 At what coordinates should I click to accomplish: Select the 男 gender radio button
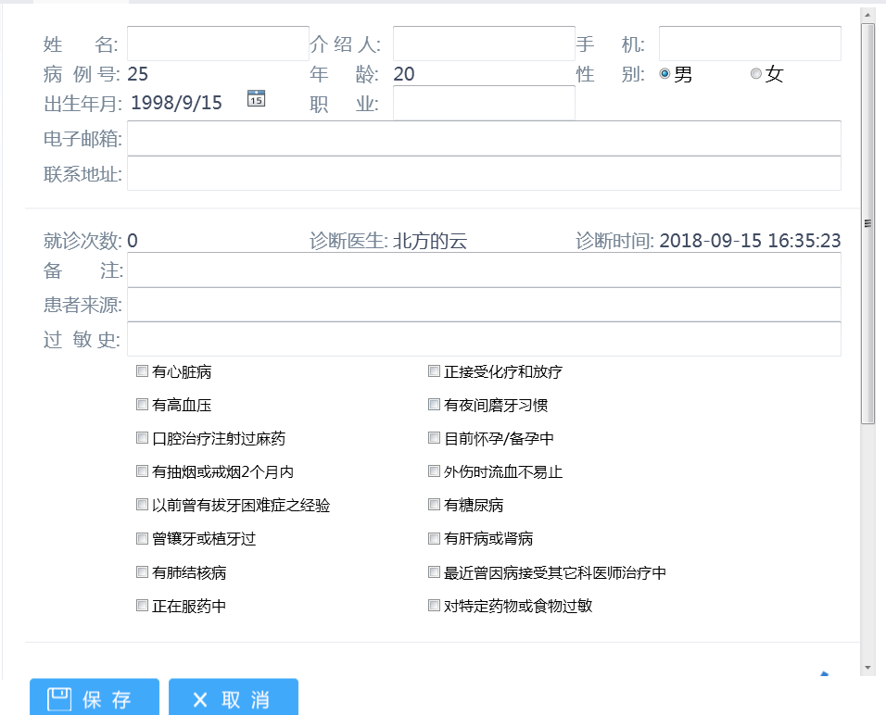[664, 74]
